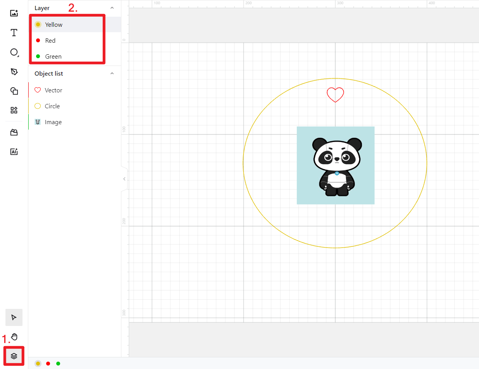Choose the Shape (circle) tool
Image resolution: width=479 pixels, height=369 pixels.
pyautogui.click(x=14, y=52)
